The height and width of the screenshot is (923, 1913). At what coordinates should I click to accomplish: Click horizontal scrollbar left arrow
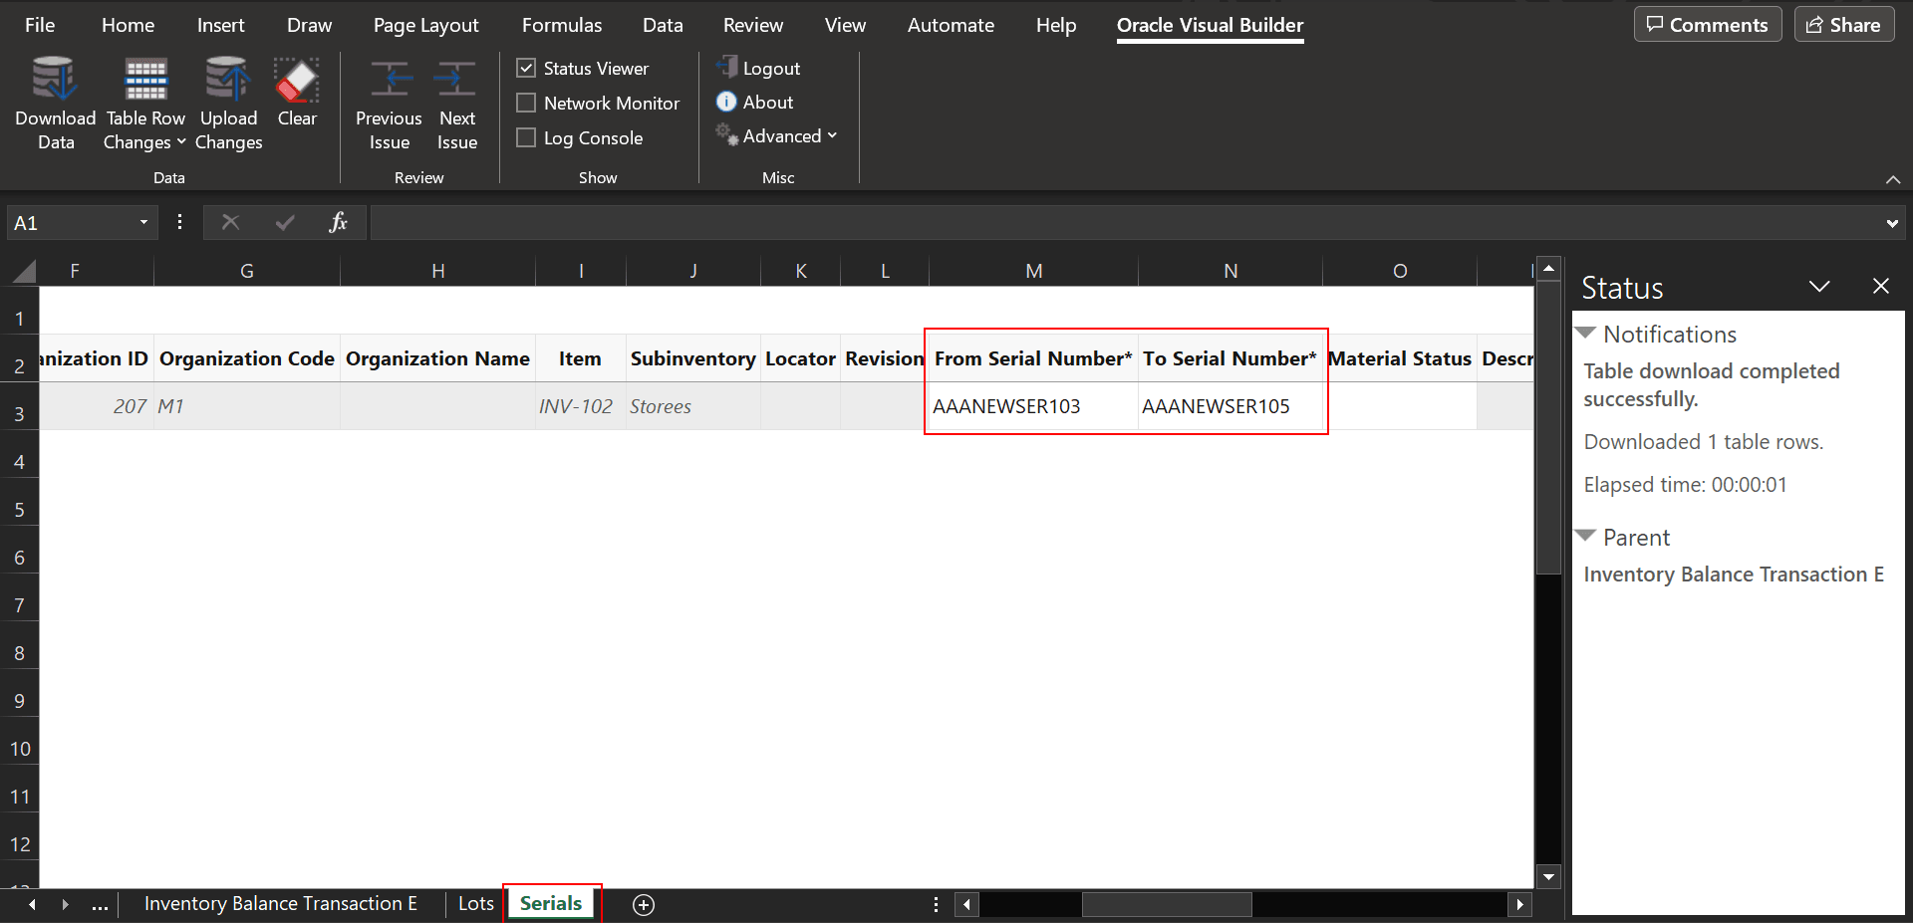[966, 904]
